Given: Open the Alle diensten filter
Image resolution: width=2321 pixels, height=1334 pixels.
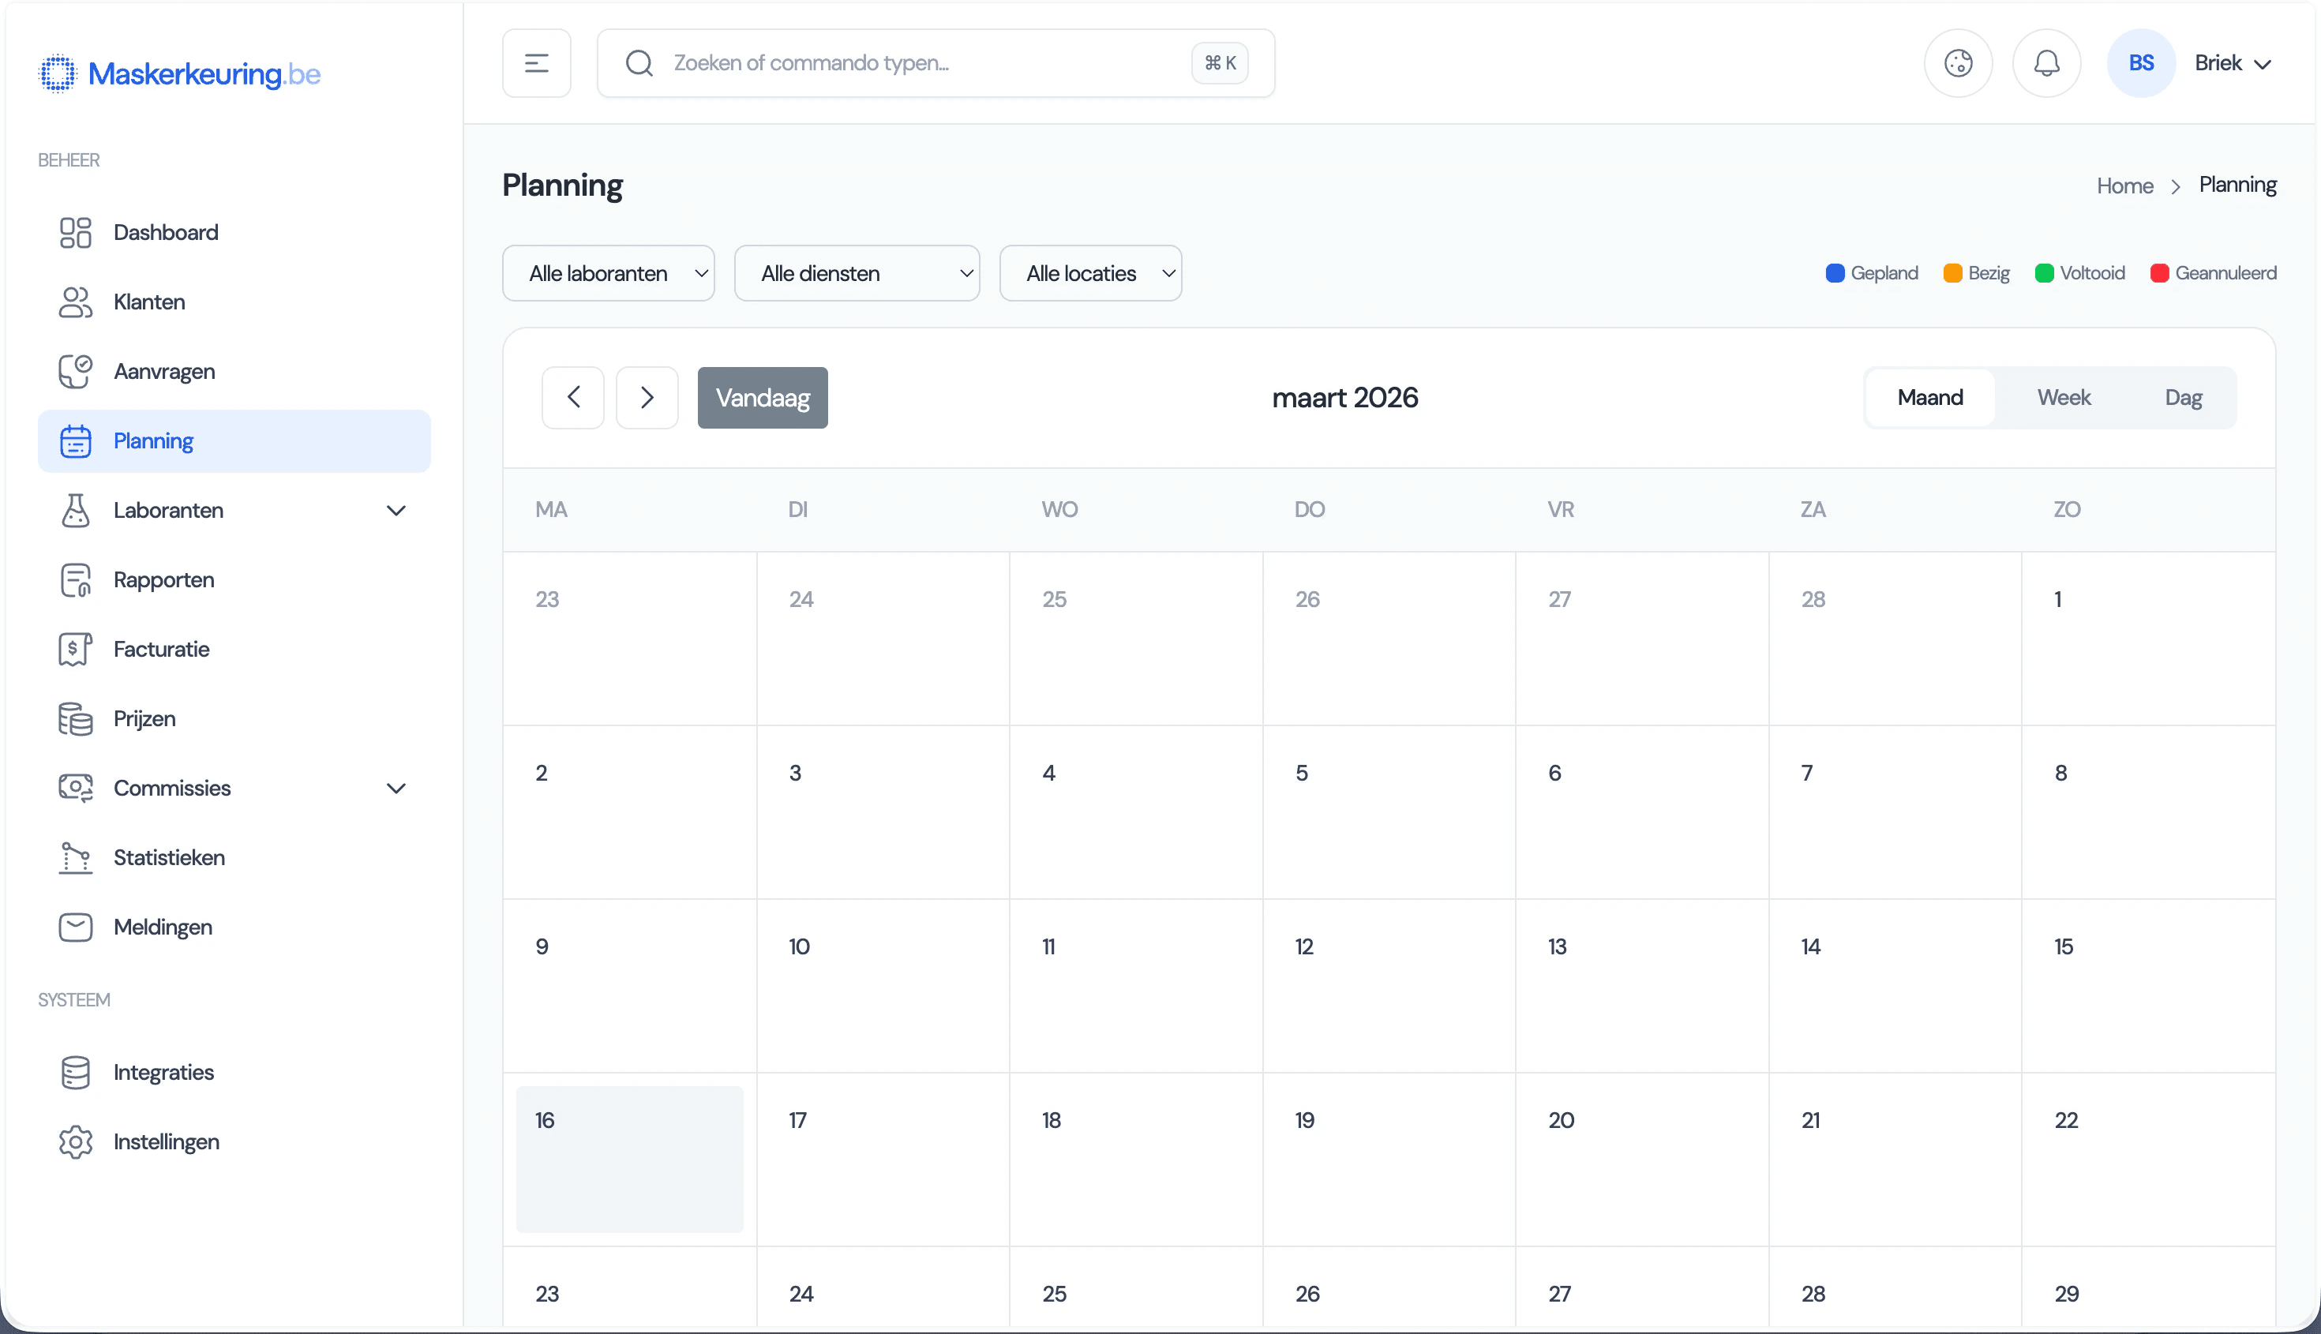Looking at the screenshot, I should 857,272.
